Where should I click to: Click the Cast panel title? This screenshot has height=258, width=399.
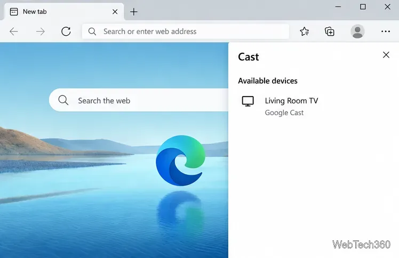249,57
